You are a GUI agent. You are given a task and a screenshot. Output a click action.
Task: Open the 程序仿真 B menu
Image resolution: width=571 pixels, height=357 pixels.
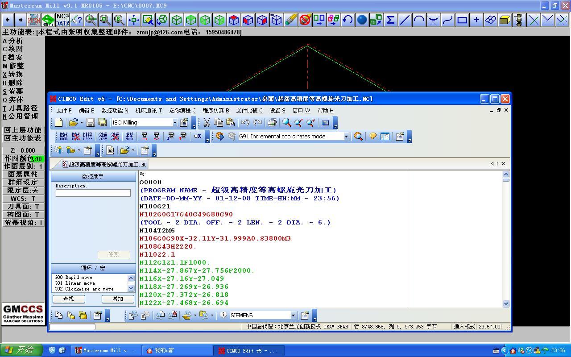coord(216,110)
